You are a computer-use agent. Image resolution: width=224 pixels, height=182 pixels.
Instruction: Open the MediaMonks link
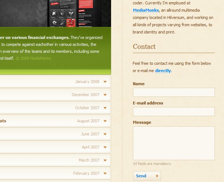[146, 10]
